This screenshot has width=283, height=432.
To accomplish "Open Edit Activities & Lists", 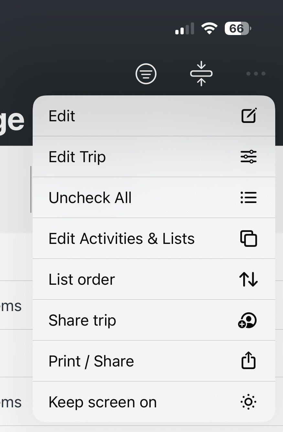I will (x=154, y=238).
